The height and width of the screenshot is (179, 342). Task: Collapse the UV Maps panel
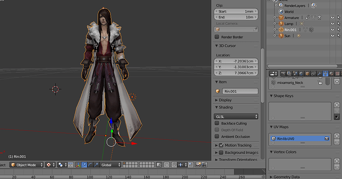tap(279, 127)
